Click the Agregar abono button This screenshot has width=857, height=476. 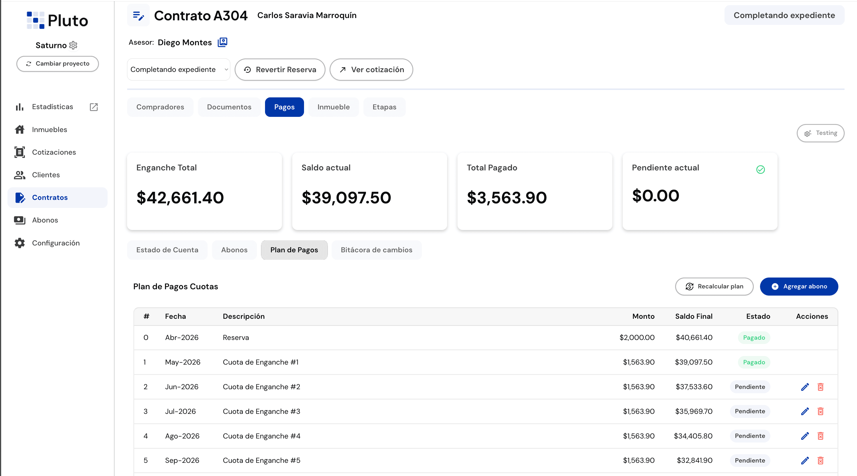tap(799, 286)
